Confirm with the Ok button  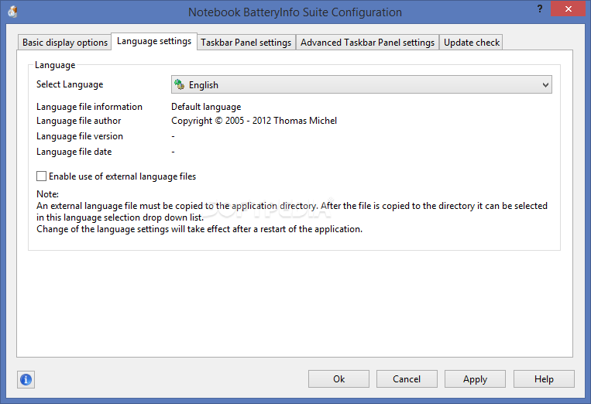click(x=338, y=378)
